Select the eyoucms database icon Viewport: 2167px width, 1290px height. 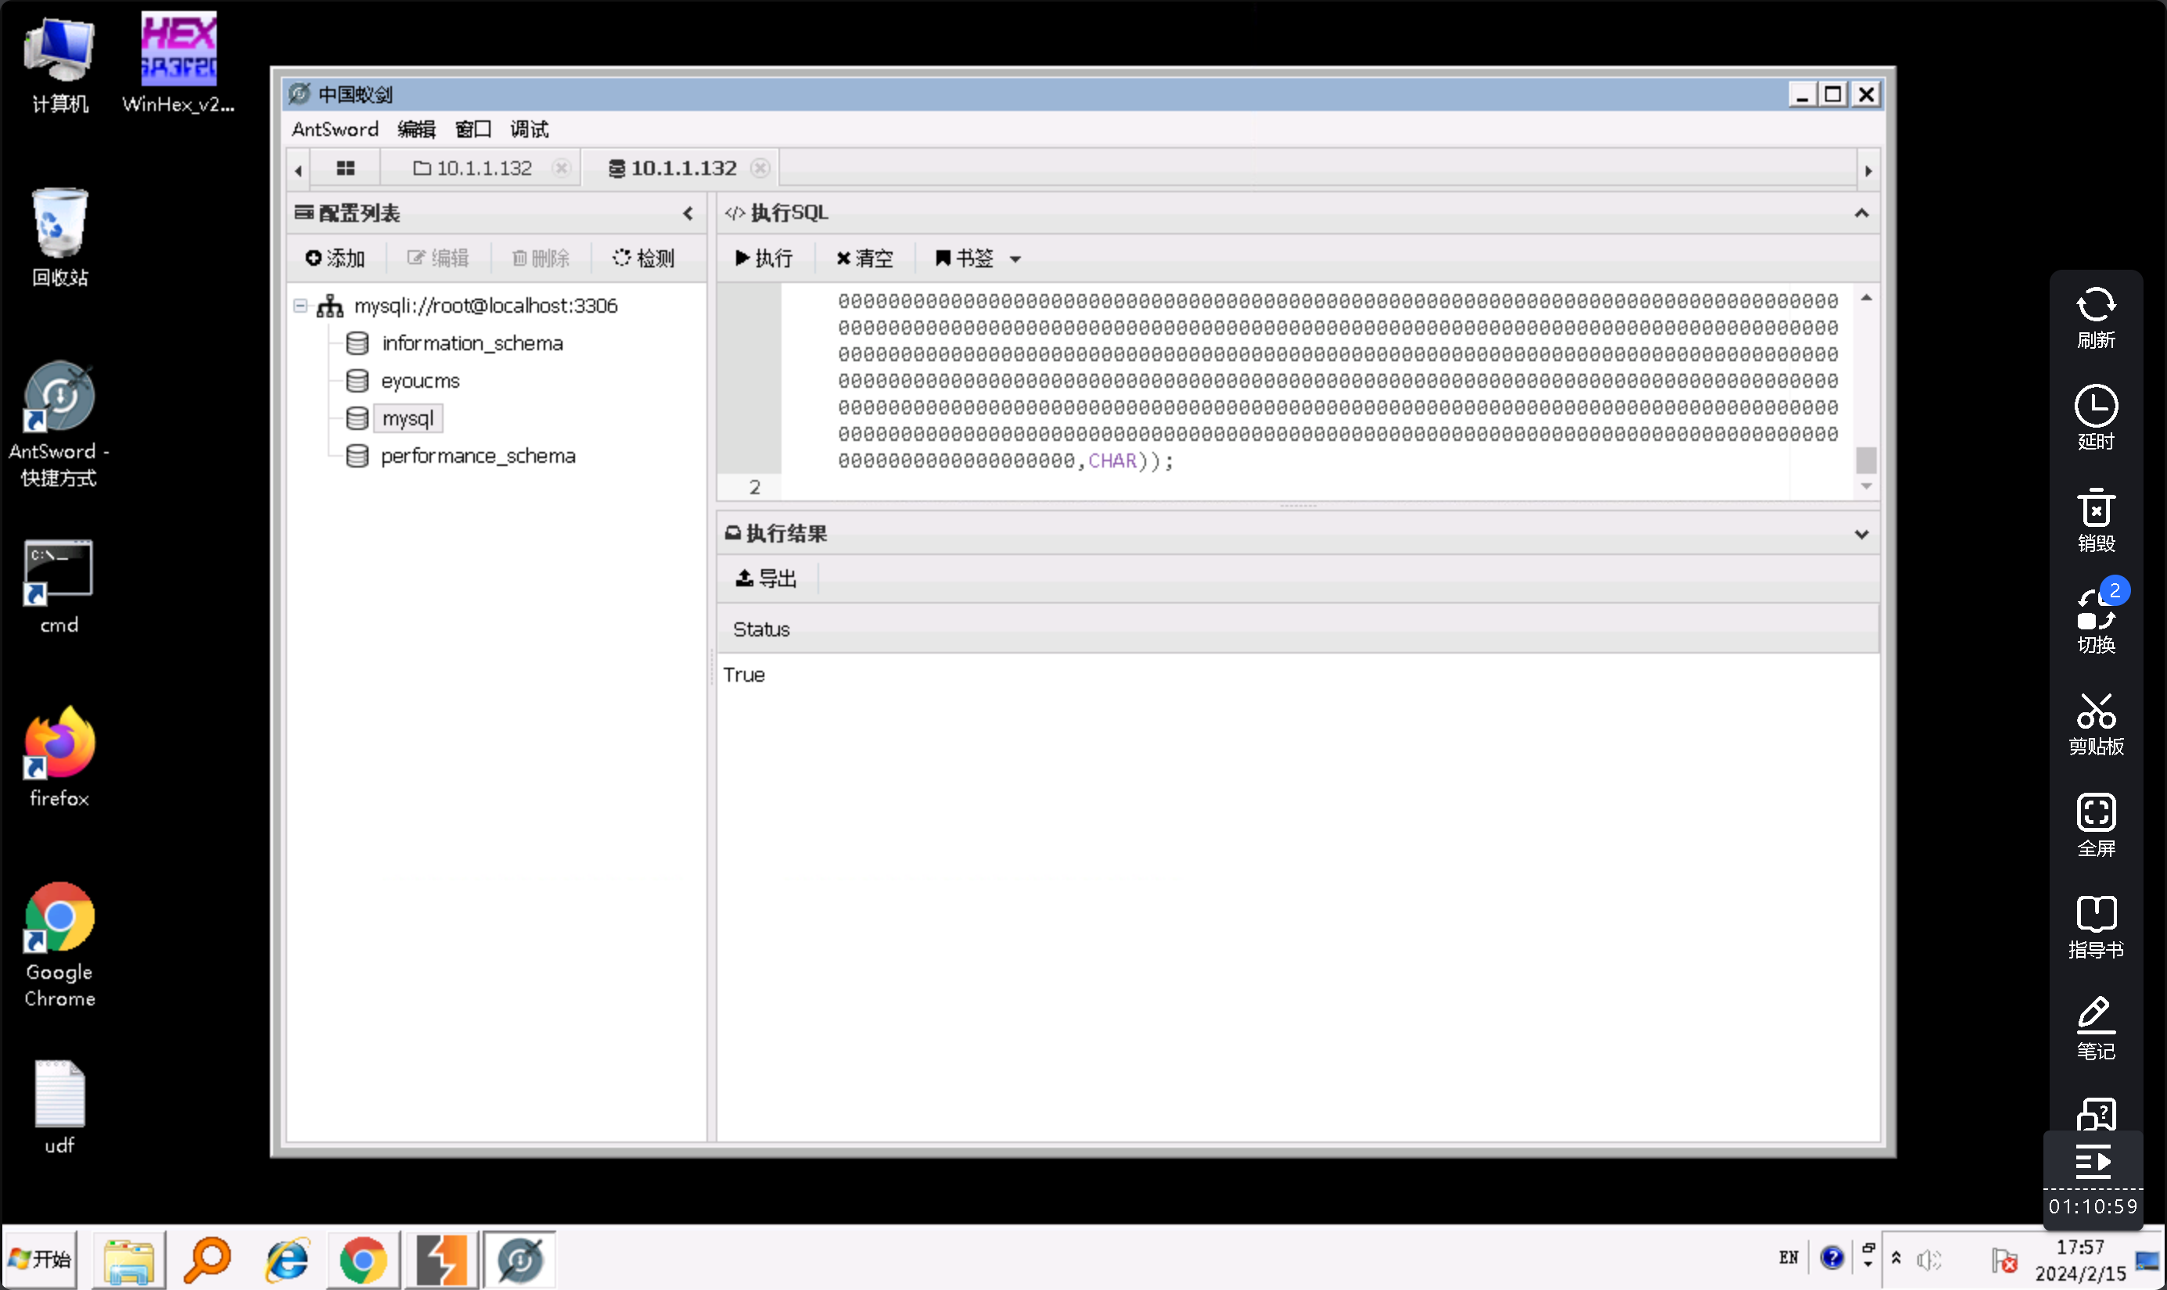(x=358, y=381)
